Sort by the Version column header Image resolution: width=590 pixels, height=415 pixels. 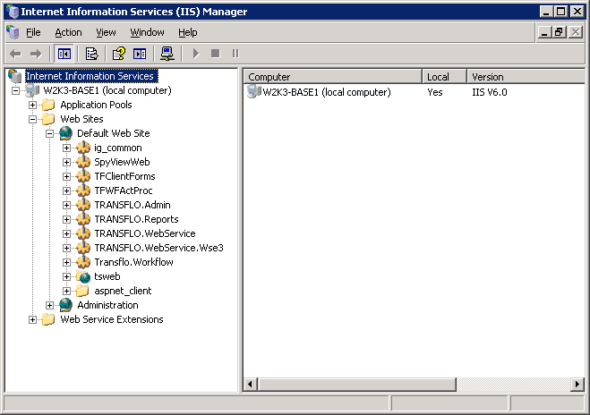(x=526, y=77)
